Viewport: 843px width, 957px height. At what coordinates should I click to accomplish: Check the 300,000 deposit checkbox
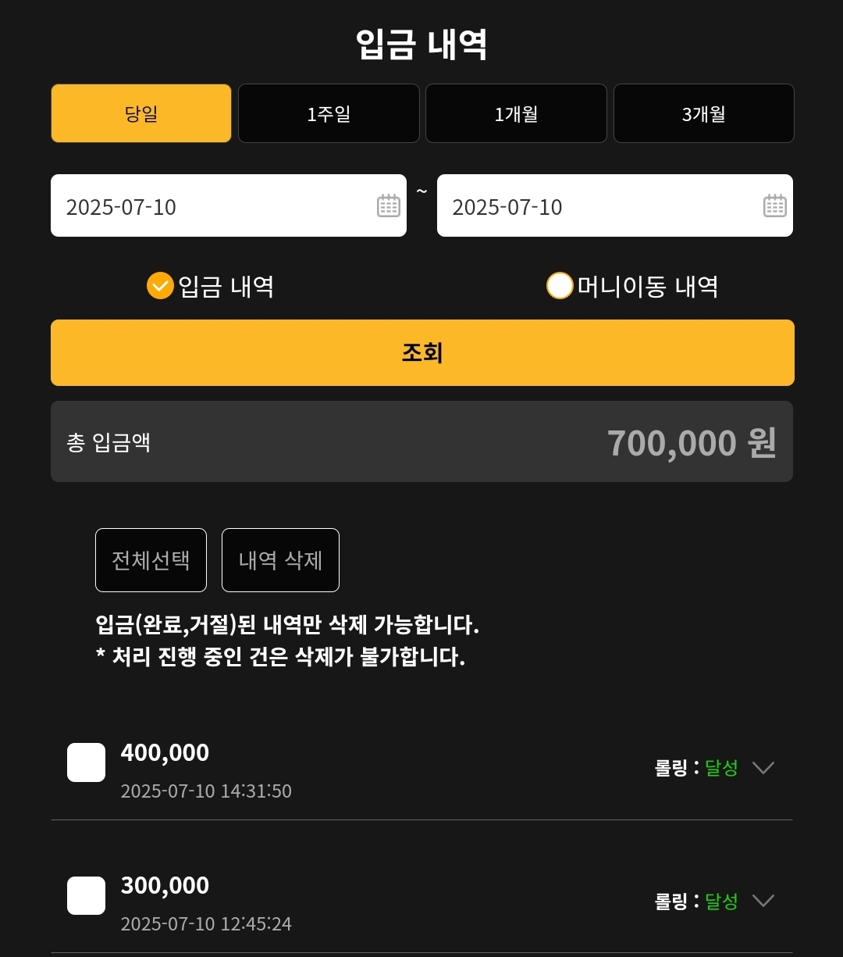click(x=86, y=895)
